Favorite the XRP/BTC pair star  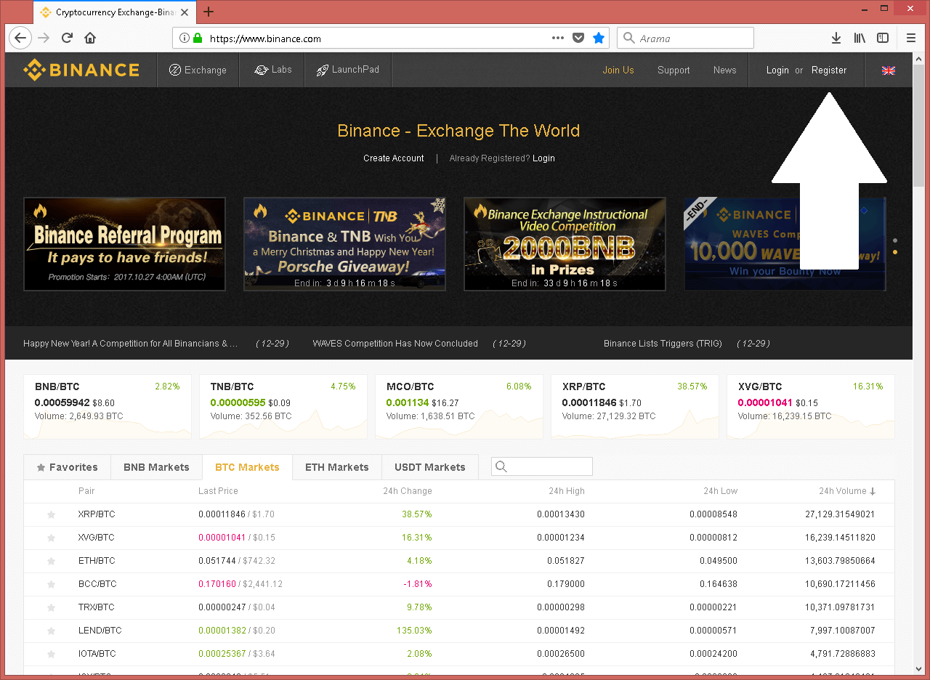coord(51,514)
